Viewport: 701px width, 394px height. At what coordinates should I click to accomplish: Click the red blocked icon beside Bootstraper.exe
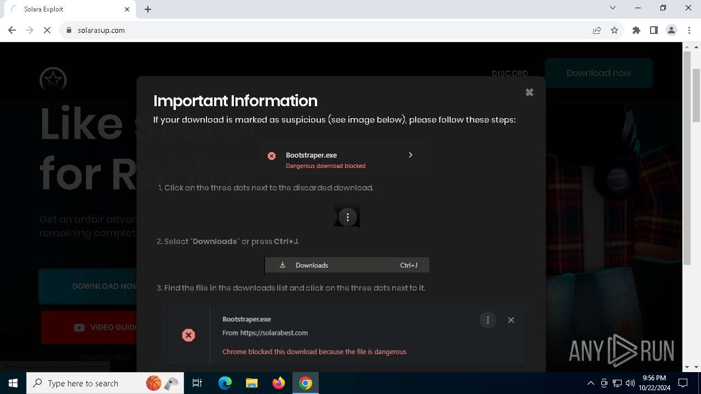pyautogui.click(x=272, y=156)
